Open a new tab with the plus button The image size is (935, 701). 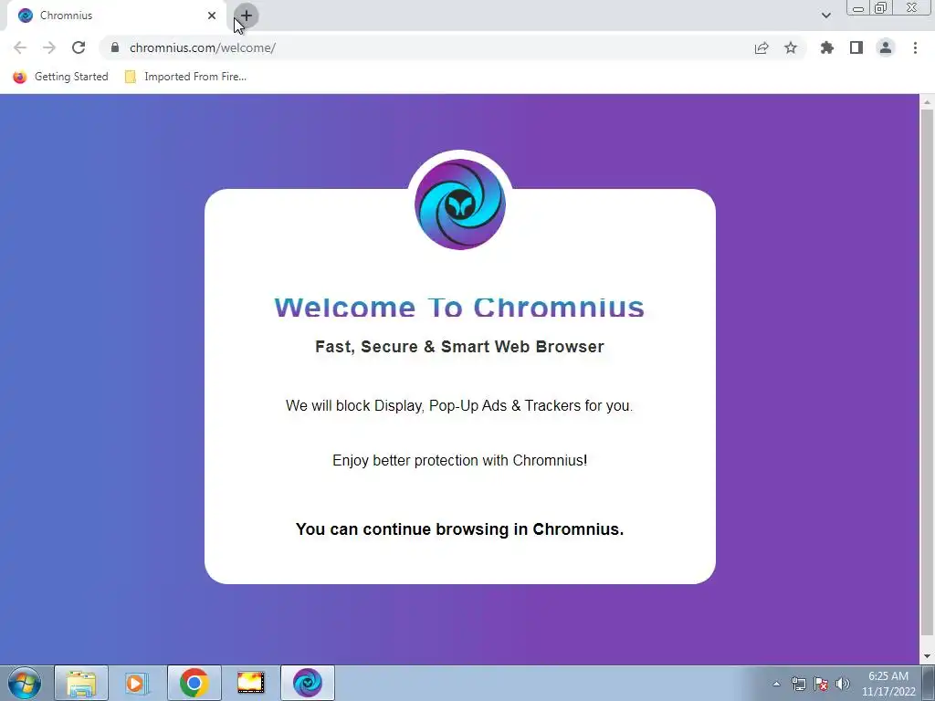coord(247,16)
